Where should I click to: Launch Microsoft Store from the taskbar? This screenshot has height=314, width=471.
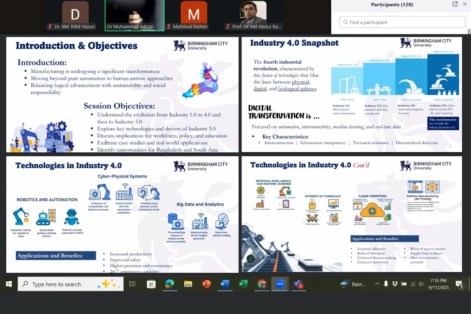point(151,284)
